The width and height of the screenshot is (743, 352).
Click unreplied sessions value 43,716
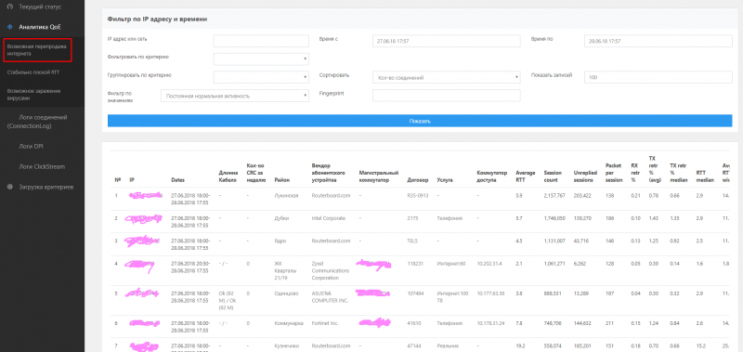coord(581,241)
